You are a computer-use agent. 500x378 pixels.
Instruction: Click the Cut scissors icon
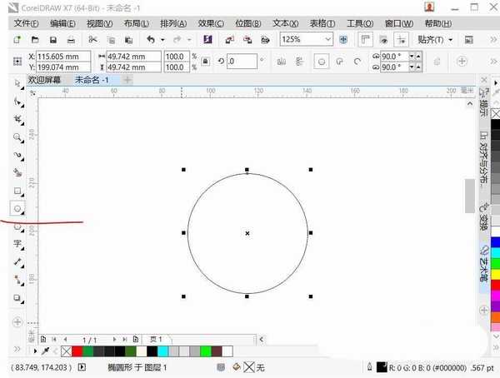pos(92,40)
